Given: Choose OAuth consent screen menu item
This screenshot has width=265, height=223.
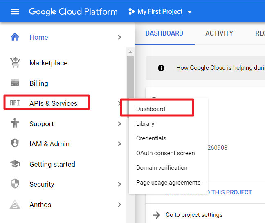Looking at the screenshot, I should (165, 153).
